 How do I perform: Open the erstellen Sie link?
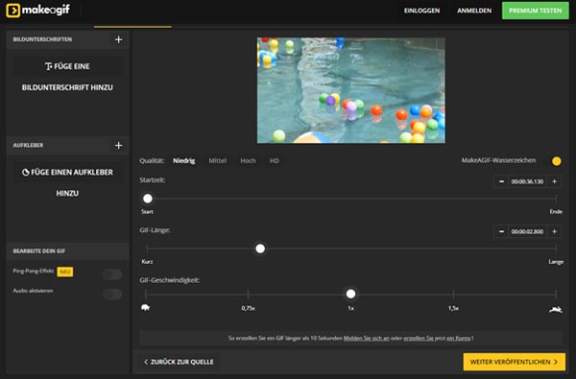click(419, 338)
